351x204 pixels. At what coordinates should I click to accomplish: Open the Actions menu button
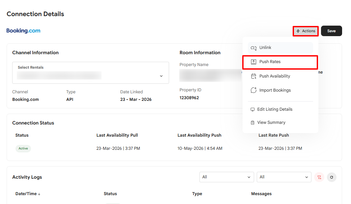point(306,31)
